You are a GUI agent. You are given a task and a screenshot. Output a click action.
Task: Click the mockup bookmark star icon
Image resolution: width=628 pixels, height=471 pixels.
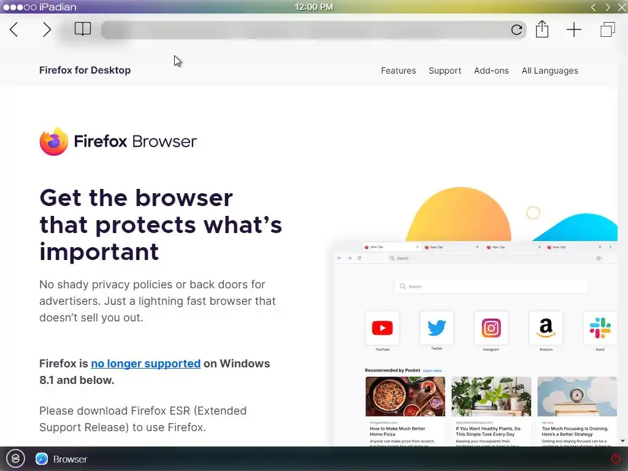click(599, 258)
